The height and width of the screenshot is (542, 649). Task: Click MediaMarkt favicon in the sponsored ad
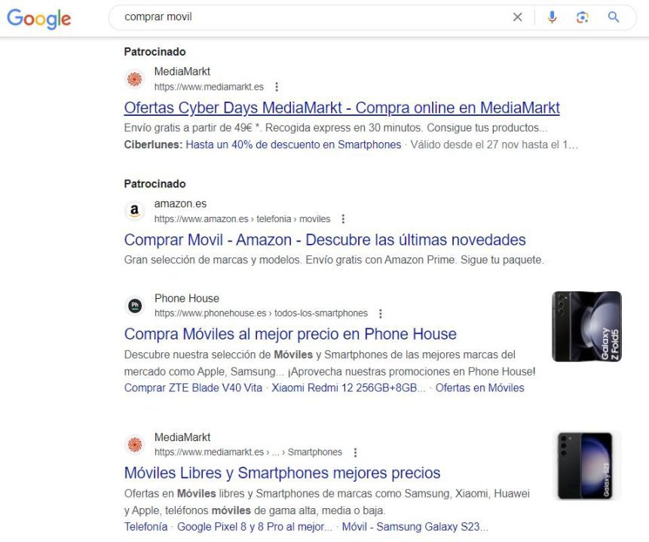134,78
